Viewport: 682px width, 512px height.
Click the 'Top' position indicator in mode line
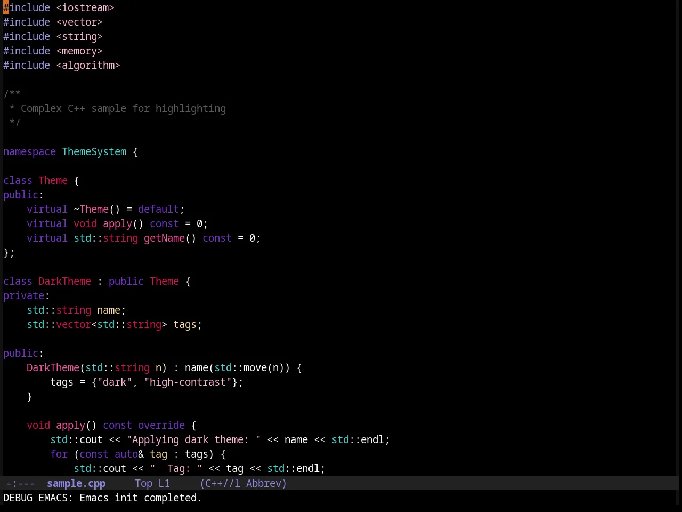click(143, 484)
